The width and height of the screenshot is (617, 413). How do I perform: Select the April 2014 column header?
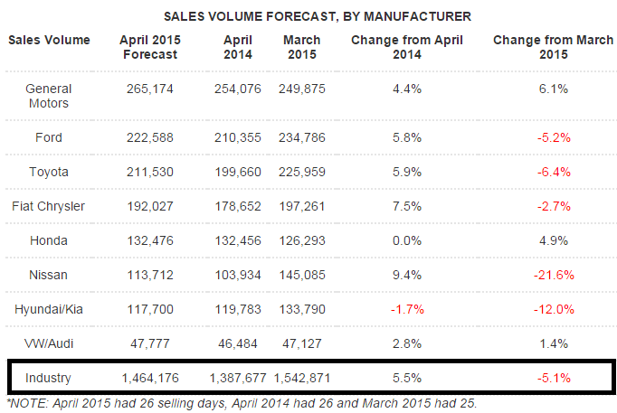[x=238, y=47]
